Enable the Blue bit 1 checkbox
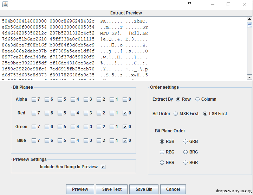Viewport: 253px width, 195px height. coord(112,140)
